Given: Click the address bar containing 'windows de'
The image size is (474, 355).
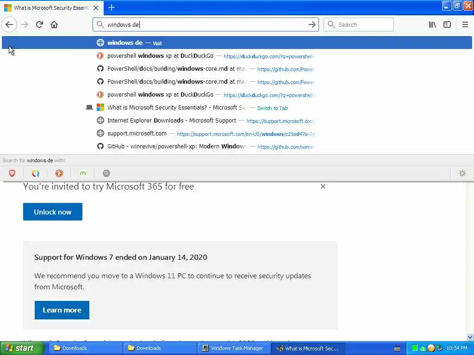Looking at the screenshot, I should point(206,25).
